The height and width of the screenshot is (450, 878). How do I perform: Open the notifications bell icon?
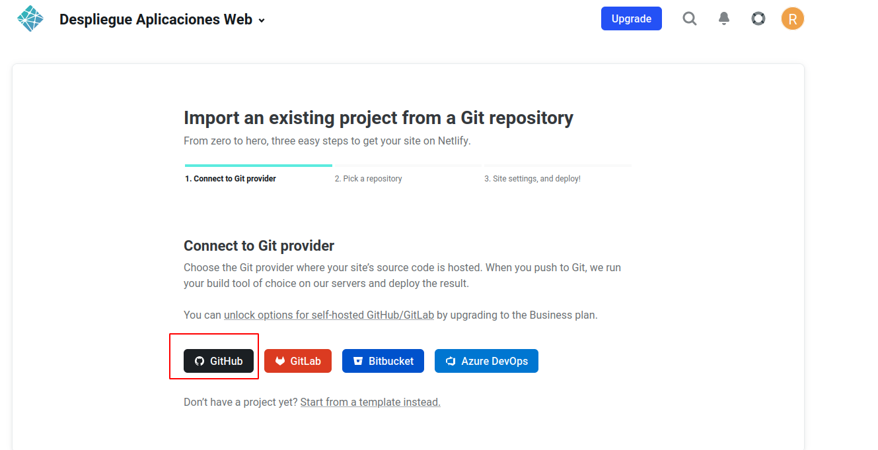(724, 18)
